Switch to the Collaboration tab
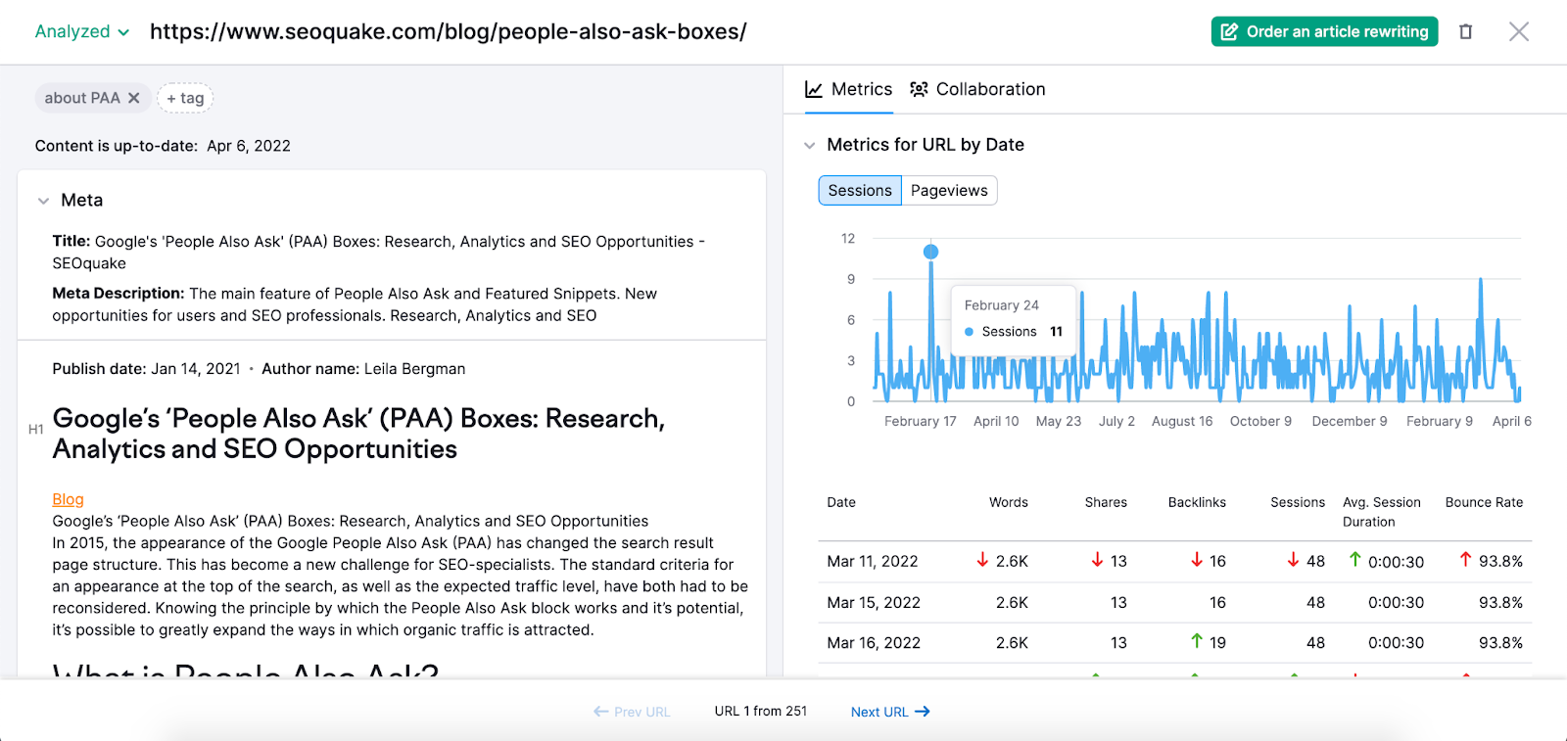 point(977,89)
